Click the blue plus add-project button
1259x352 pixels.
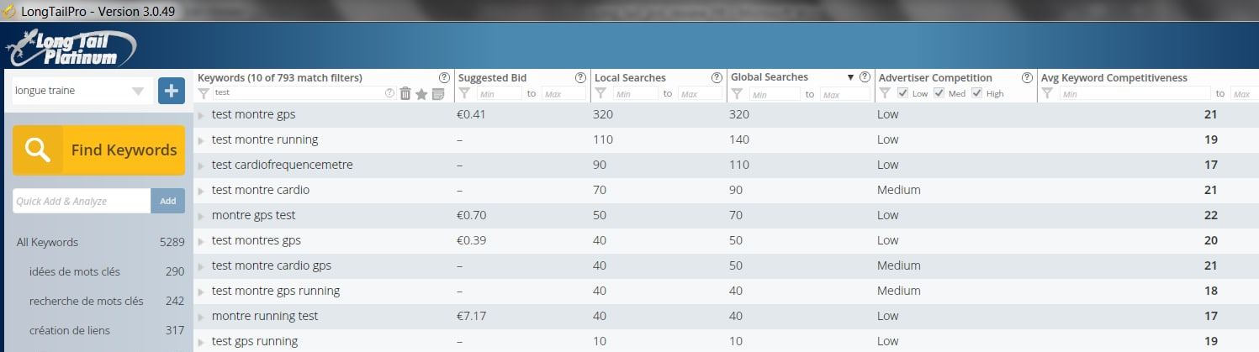pos(172,91)
